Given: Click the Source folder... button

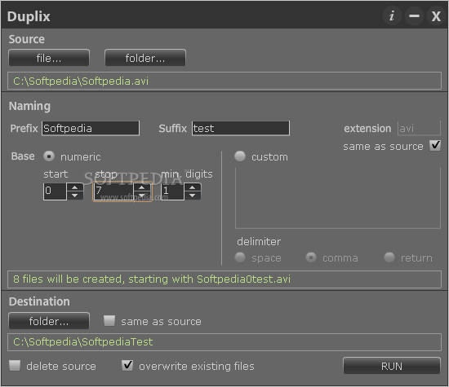Looking at the screenshot, I should pyautogui.click(x=145, y=58).
